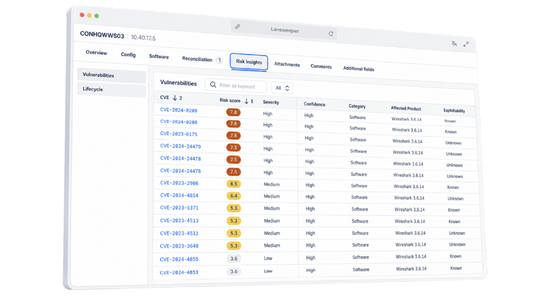Click the 6.4 risk score badge
This screenshot has height=301, width=544.
point(233,196)
